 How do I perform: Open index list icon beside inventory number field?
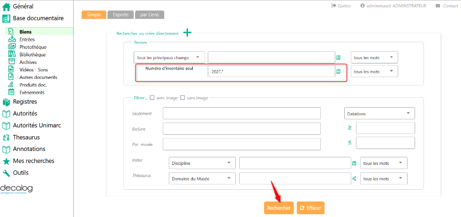click(338, 71)
